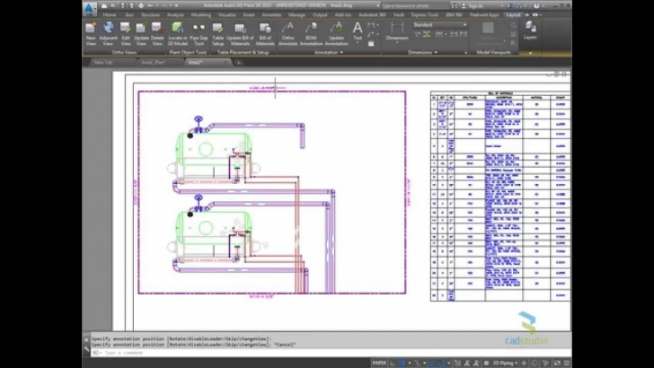Select the BOM Annotation tool

tap(311, 34)
